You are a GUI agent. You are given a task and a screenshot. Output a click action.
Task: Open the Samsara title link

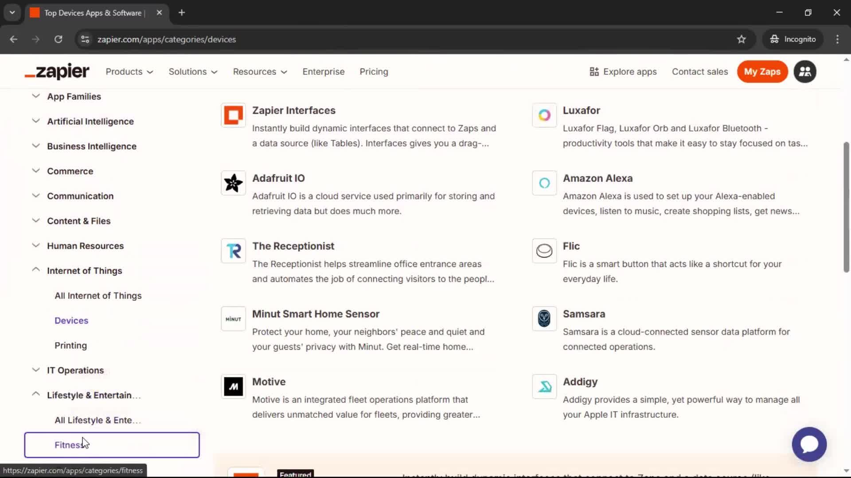coord(584,314)
